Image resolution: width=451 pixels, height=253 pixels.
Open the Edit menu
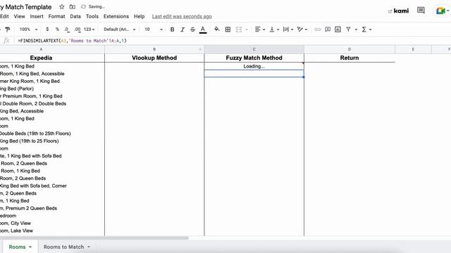coord(4,16)
